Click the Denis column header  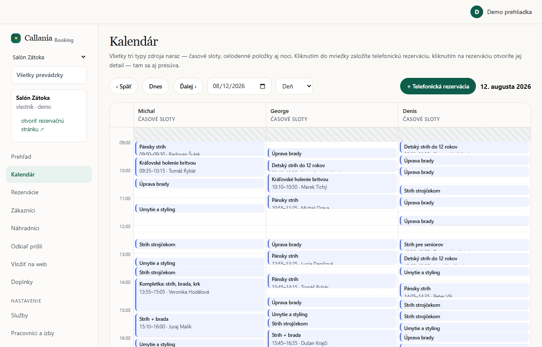pyautogui.click(x=465, y=115)
